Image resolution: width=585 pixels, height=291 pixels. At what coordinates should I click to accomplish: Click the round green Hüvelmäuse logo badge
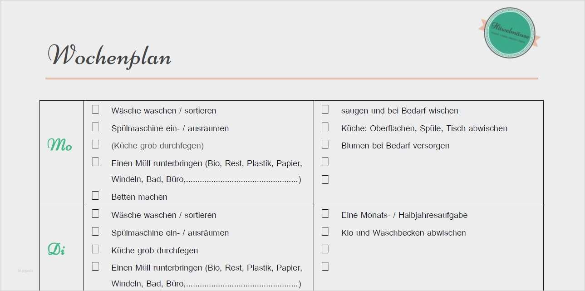coord(509,33)
